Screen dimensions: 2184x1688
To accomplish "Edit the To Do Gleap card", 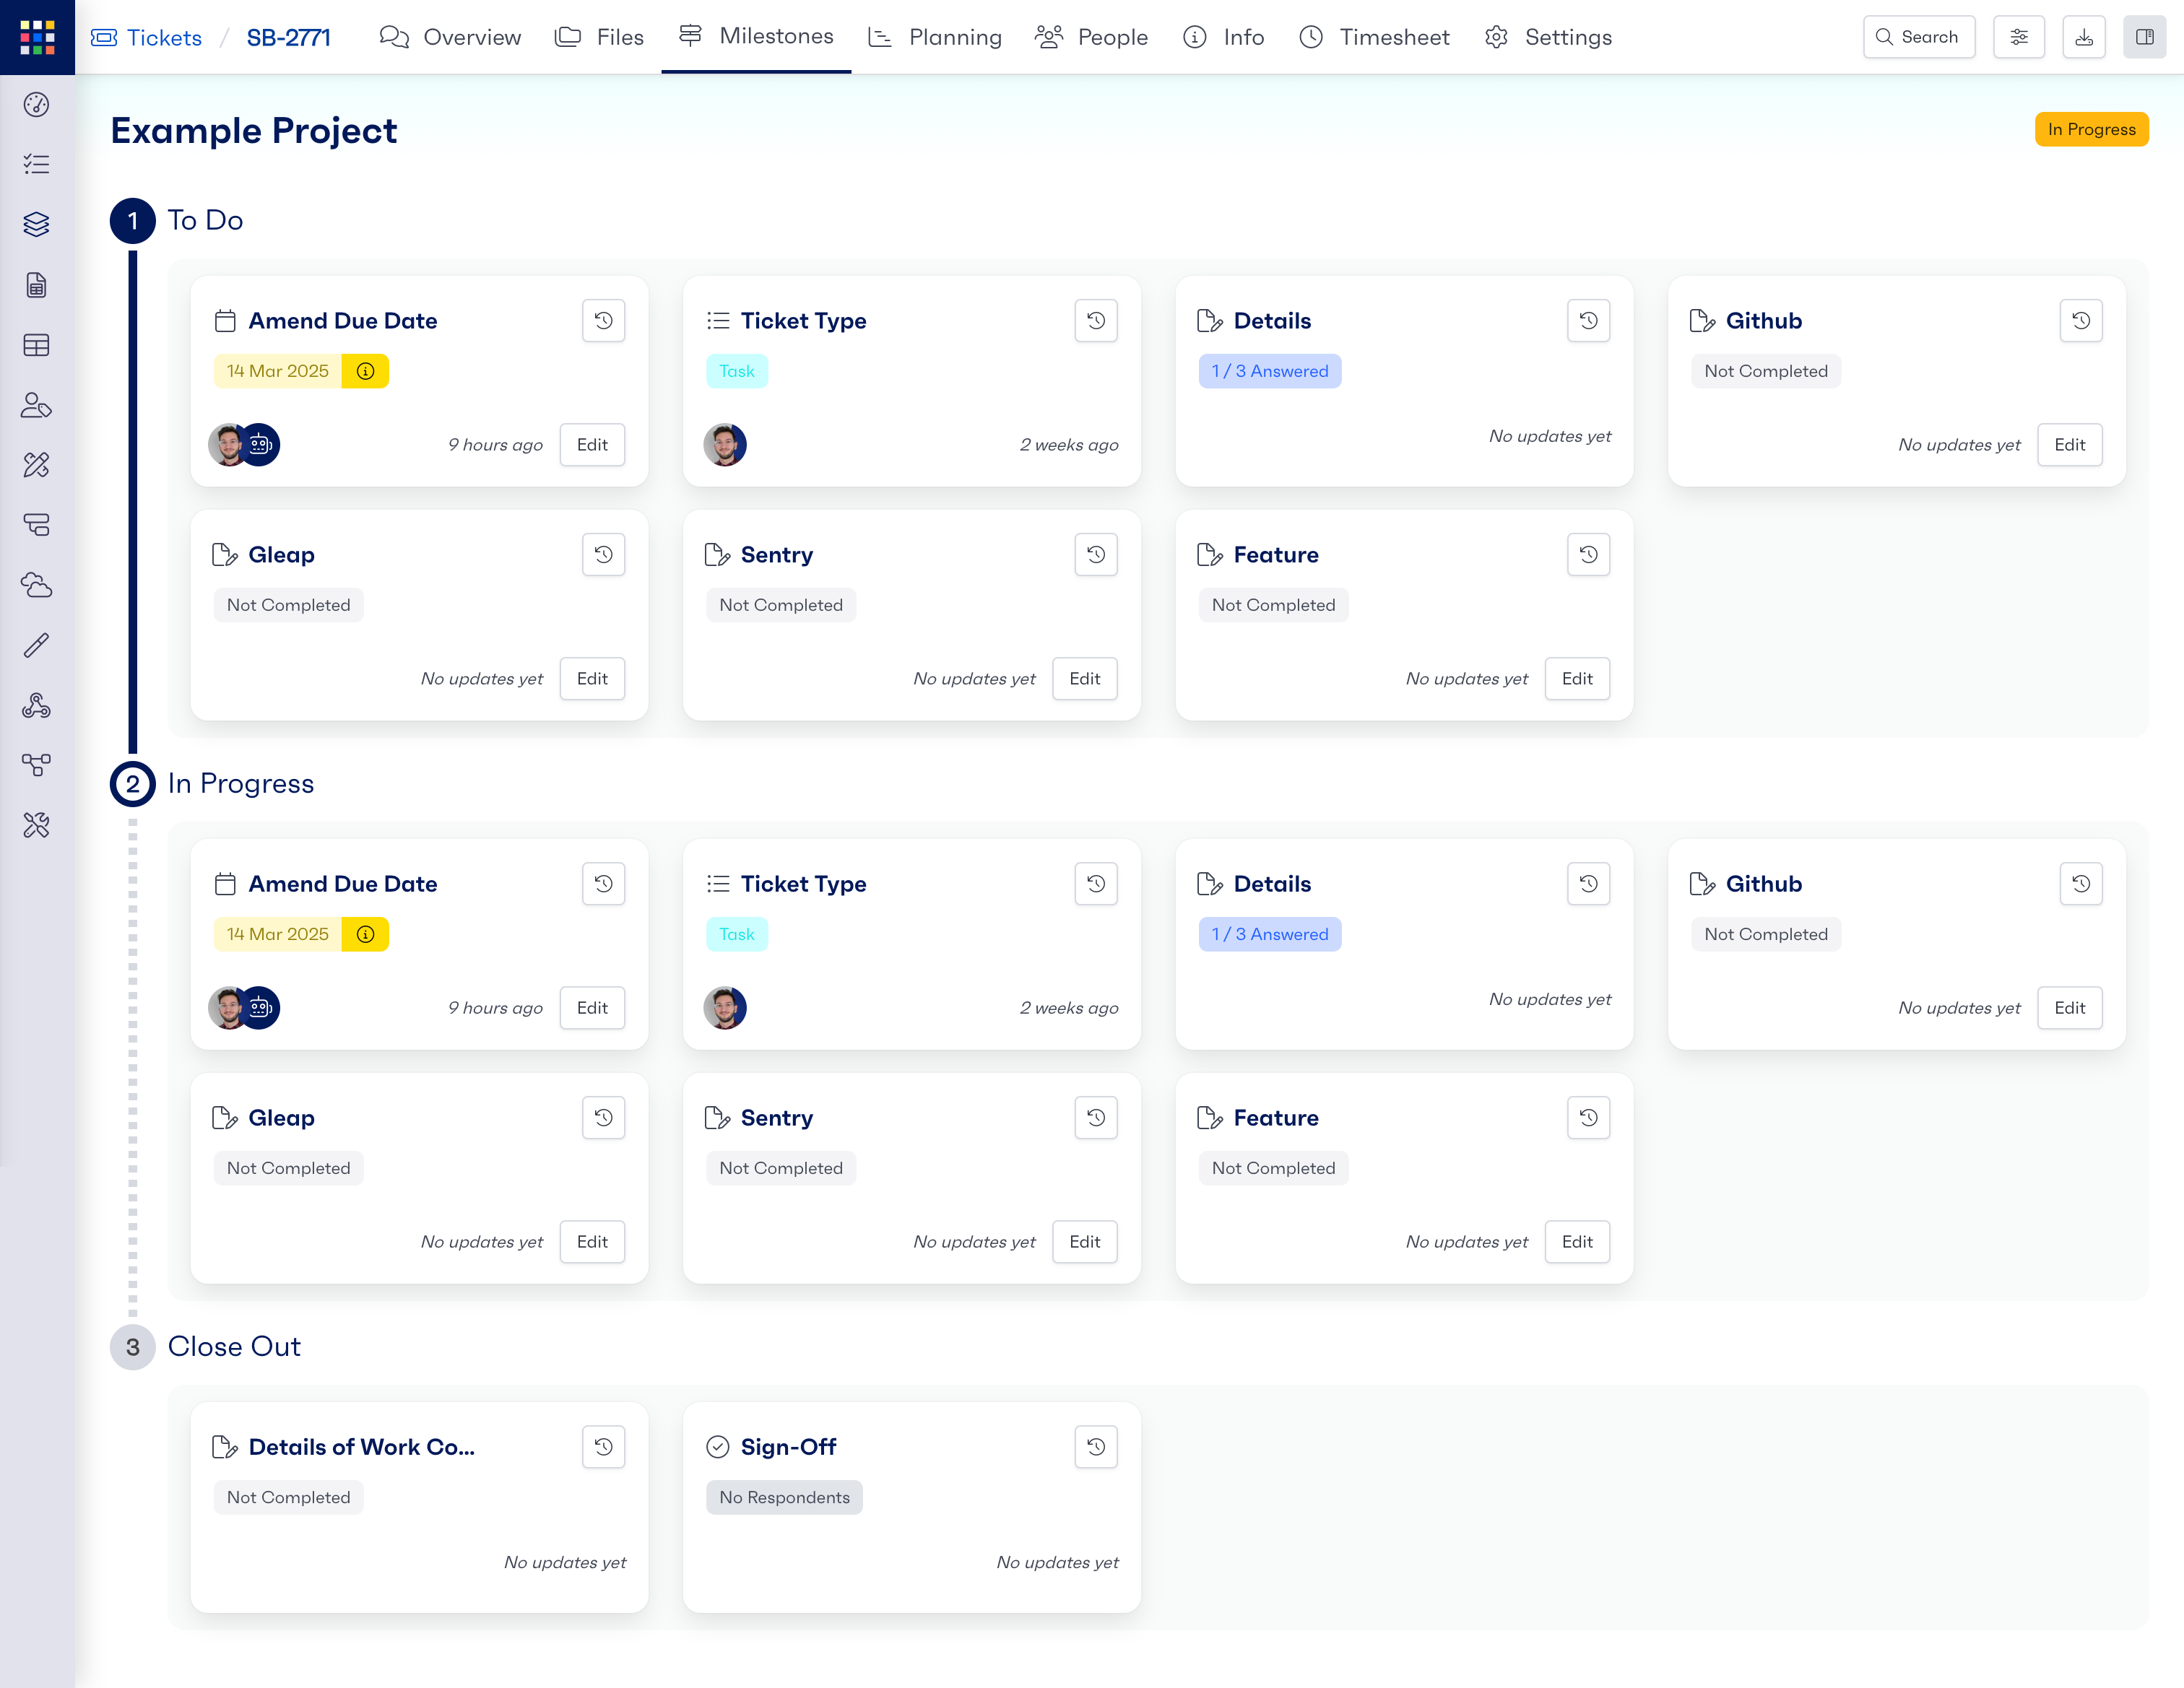I will [592, 679].
